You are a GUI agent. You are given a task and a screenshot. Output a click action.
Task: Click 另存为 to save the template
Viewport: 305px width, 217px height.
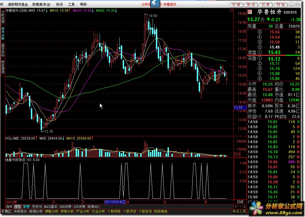[37, 207]
